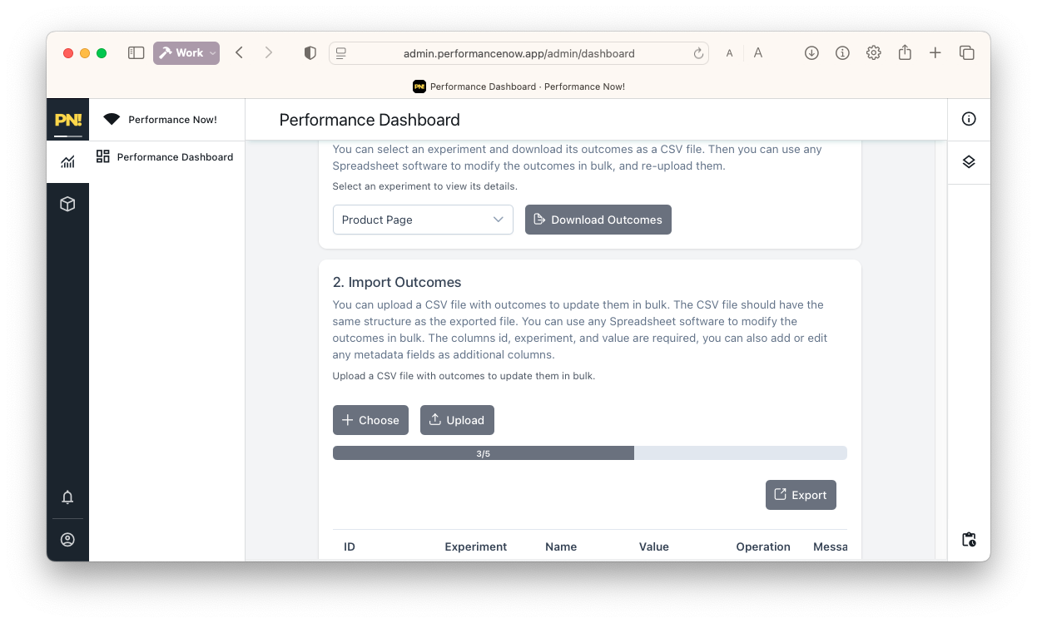
Task: Click the Performance Now! sidebar title
Action: pyautogui.click(x=172, y=120)
